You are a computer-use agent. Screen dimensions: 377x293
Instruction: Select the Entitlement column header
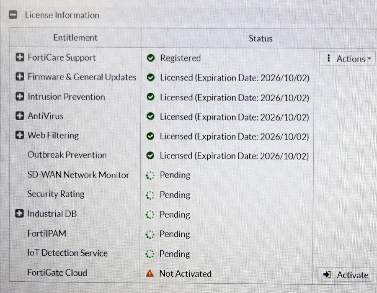click(x=75, y=38)
